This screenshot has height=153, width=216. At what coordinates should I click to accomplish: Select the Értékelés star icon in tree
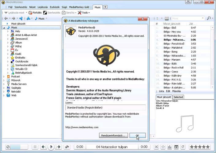click(12, 57)
